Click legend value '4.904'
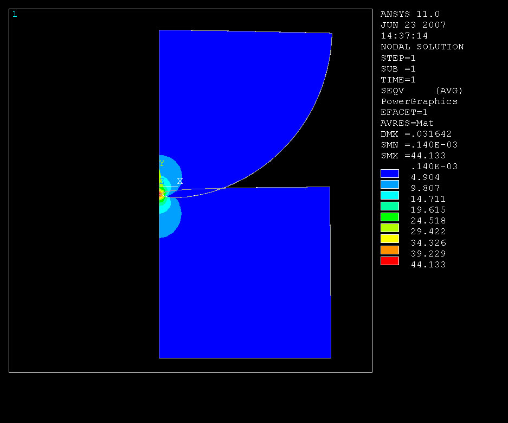This screenshot has height=423, width=508. click(425, 177)
